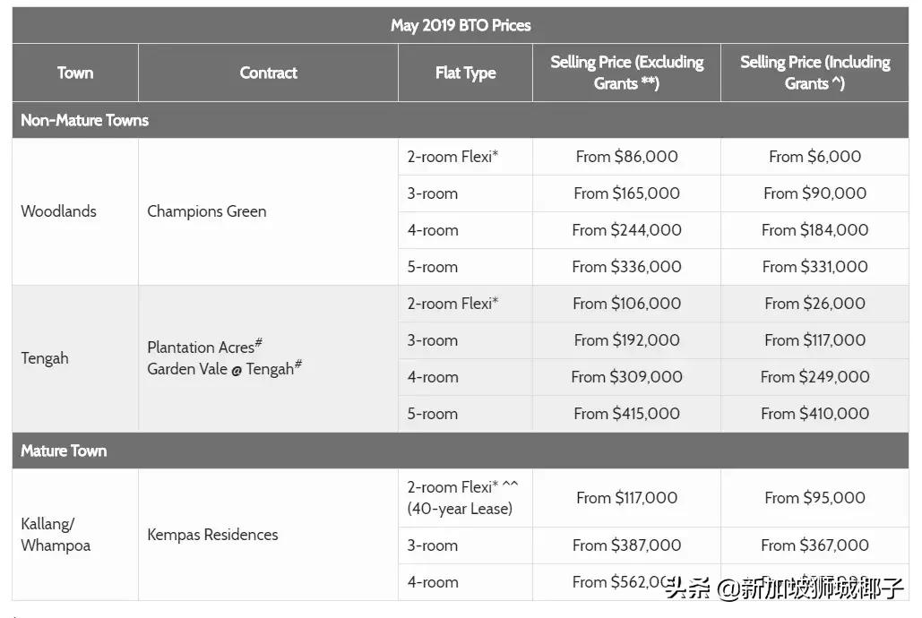The image size is (922, 618).
Task: Click the Flat Type column header
Action: (465, 73)
